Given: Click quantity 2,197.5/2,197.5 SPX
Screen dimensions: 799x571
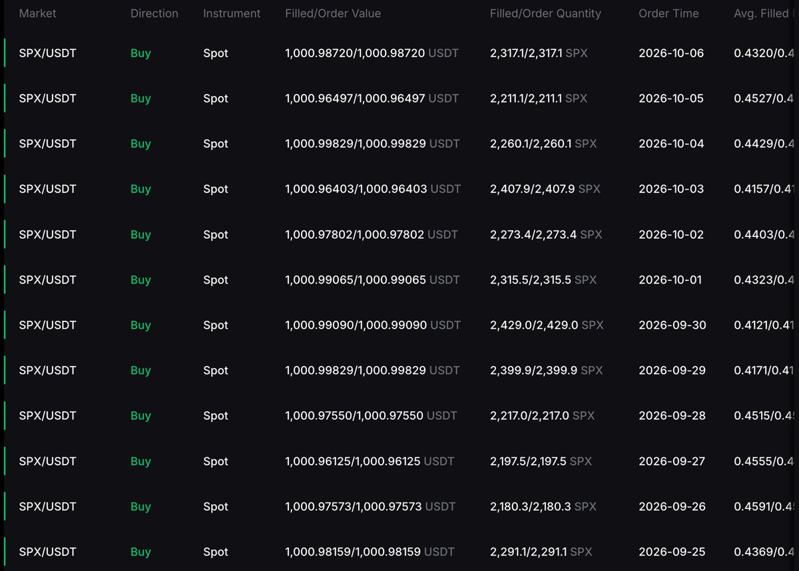Looking at the screenshot, I should (541, 461).
